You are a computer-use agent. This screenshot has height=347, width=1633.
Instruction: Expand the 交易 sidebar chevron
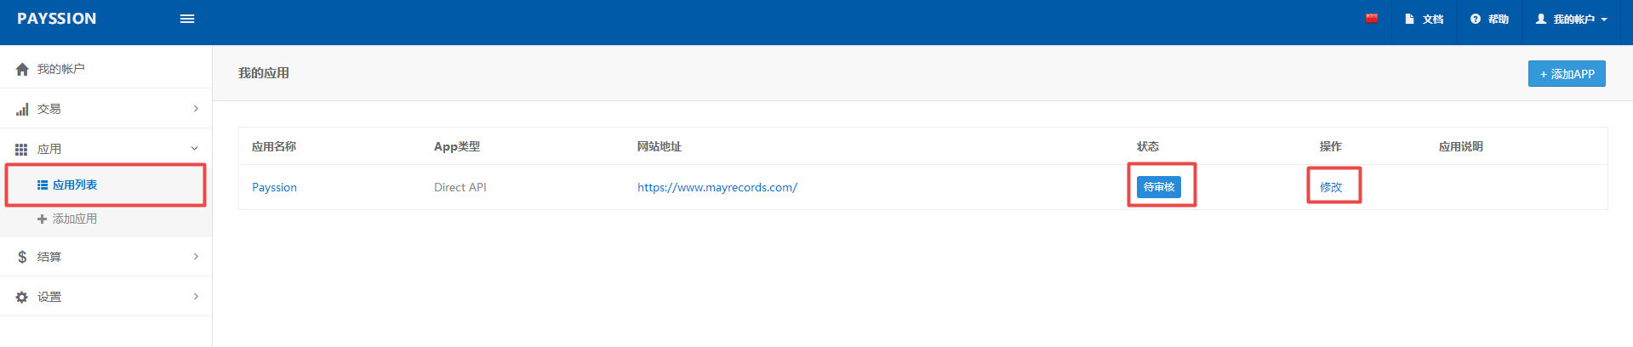coord(196,109)
